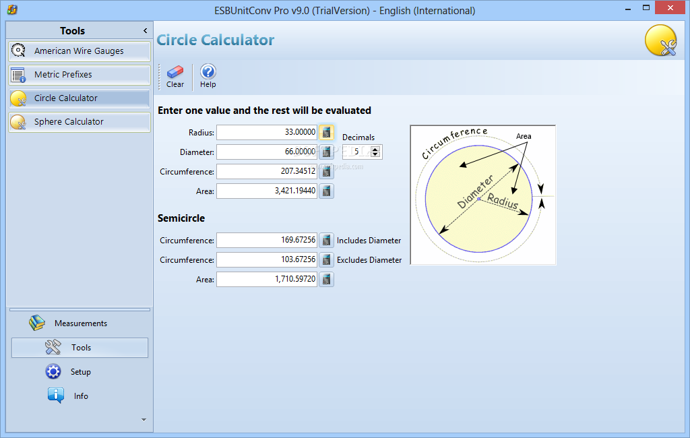Expand navigation options arrow at panel bottom
This screenshot has height=438, width=690.
click(x=144, y=420)
